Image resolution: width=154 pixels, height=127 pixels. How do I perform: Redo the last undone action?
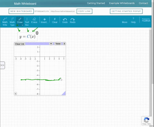(73, 21)
